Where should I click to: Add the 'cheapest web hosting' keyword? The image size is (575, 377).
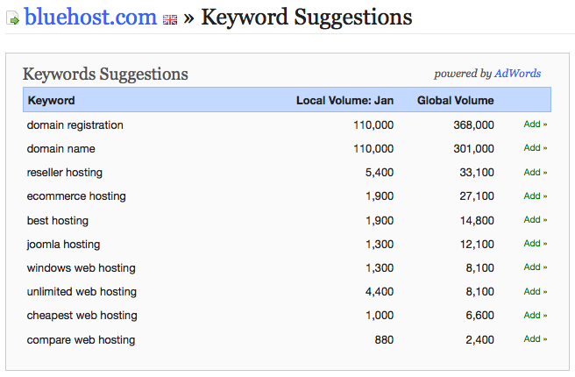(x=536, y=316)
